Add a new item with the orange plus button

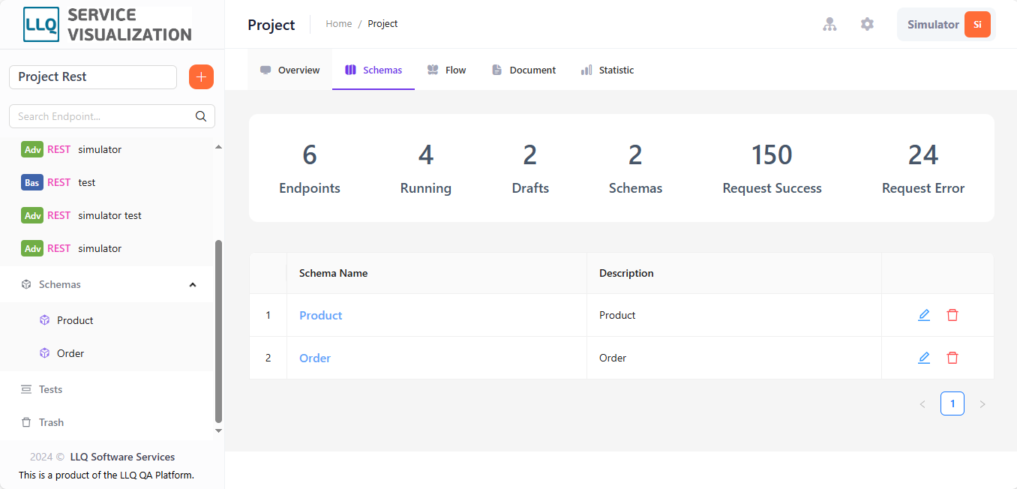201,76
